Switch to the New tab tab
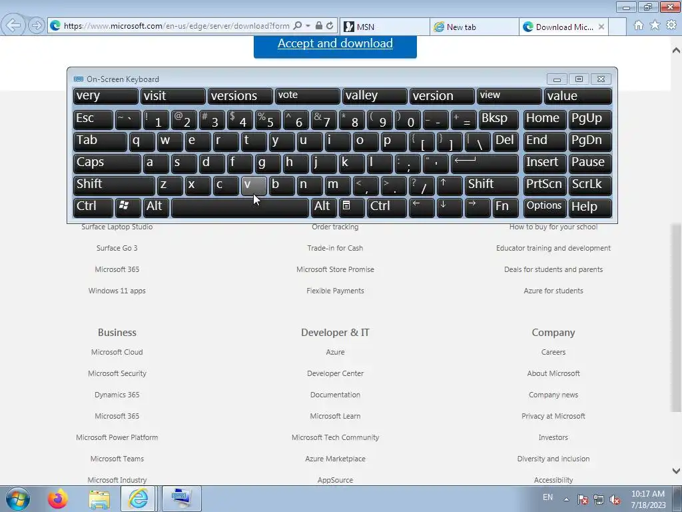The image size is (682, 512). [474, 27]
